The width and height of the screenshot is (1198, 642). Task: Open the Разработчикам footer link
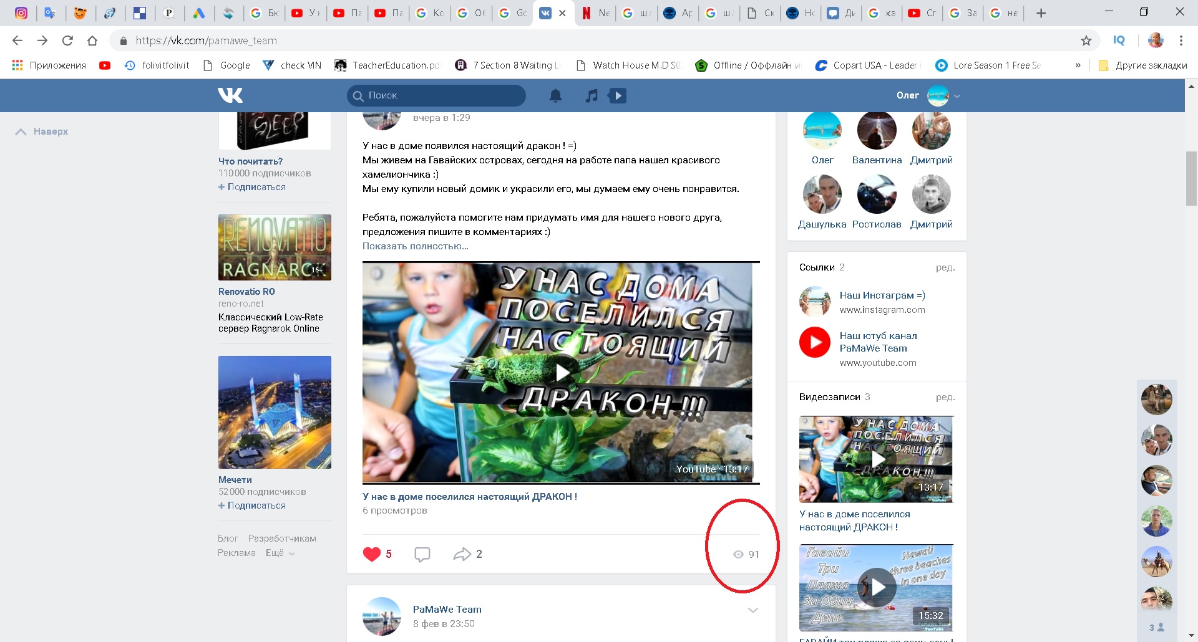[x=282, y=539]
